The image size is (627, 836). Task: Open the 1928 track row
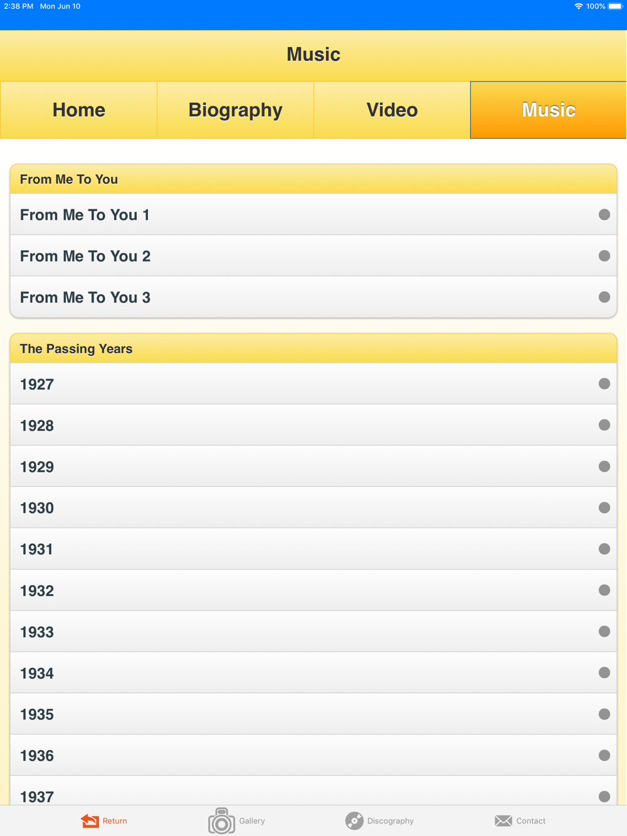313,425
